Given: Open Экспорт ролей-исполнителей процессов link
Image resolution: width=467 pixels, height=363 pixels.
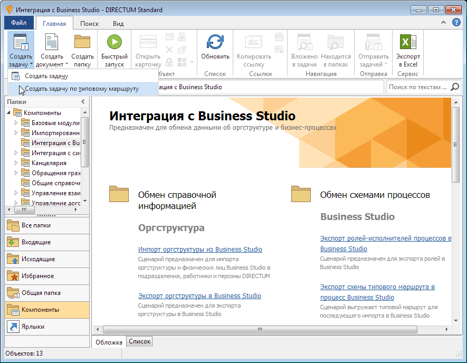Looking at the screenshot, I should [x=385, y=243].
